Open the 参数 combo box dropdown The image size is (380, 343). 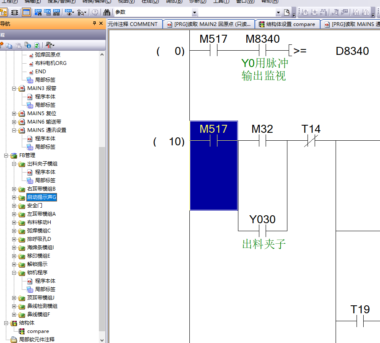click(194, 12)
